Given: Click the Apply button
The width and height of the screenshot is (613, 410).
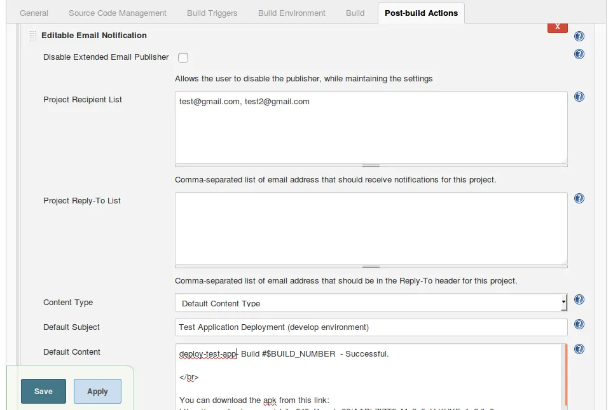Looking at the screenshot, I should (x=97, y=392).
